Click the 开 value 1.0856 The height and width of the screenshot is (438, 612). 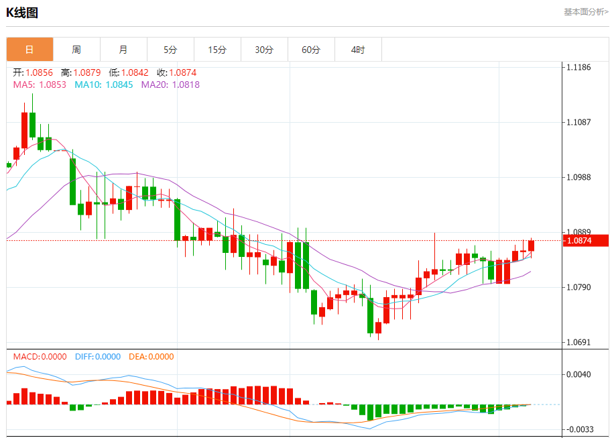pos(39,72)
